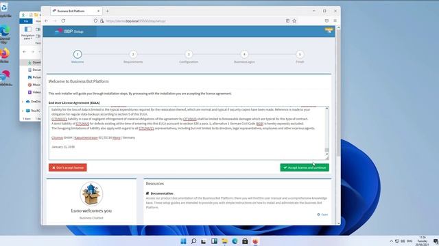This screenshot has width=439, height=246.
Task: Click back arrow in File Explorer window
Action: point(25,52)
